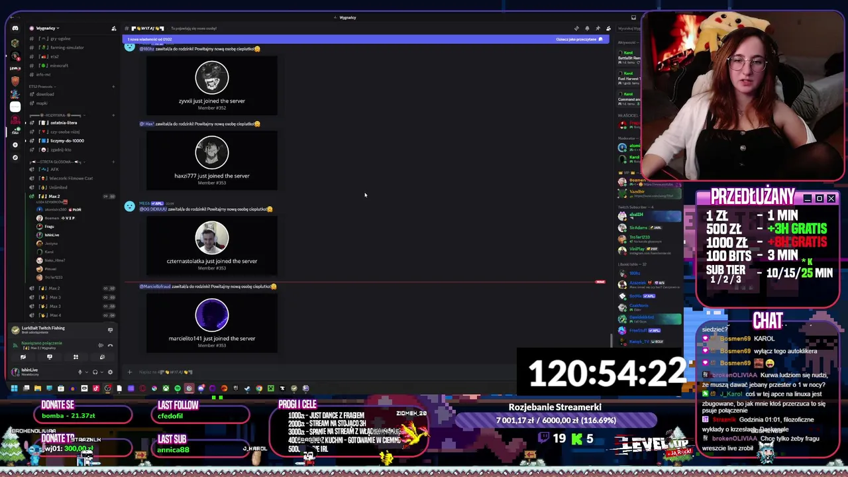Viewport: 848px width, 477px height.
Task: Open gry-ogólne text channel
Action: point(60,38)
